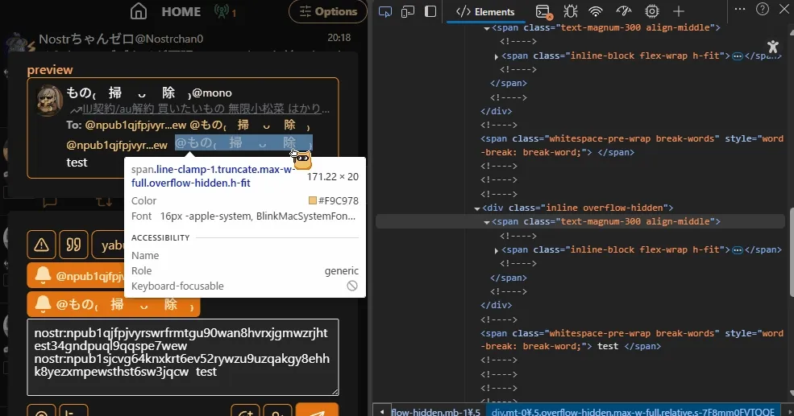Toggle the inspect element picker tool
The image size is (794, 416).
coord(385,11)
